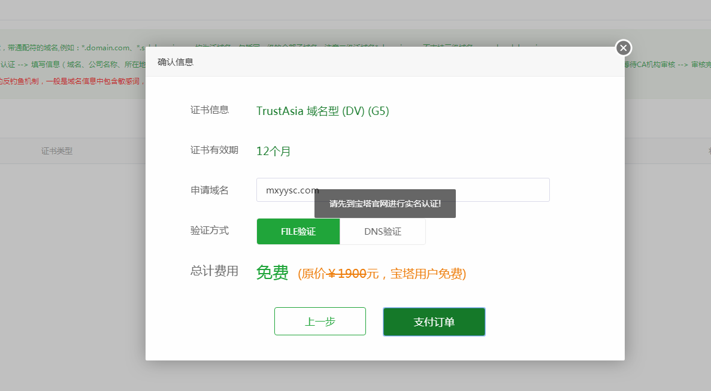
Task: Submit with 支付订单 button
Action: 434,322
